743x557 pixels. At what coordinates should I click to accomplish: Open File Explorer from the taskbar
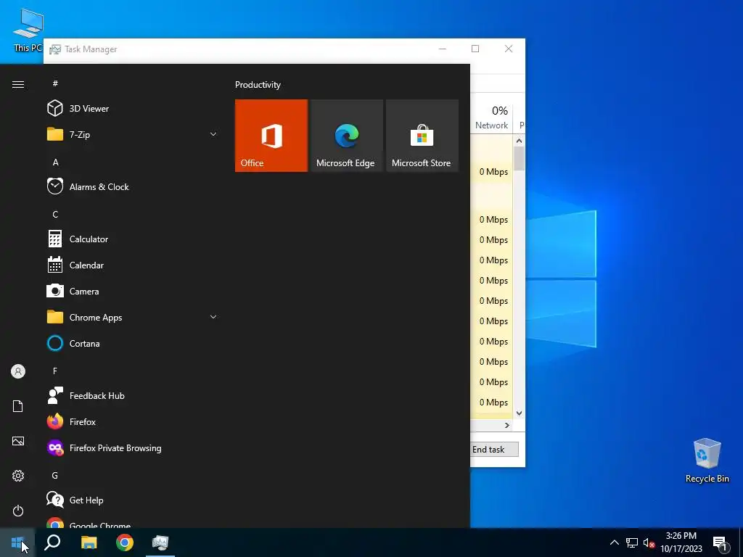point(89,542)
